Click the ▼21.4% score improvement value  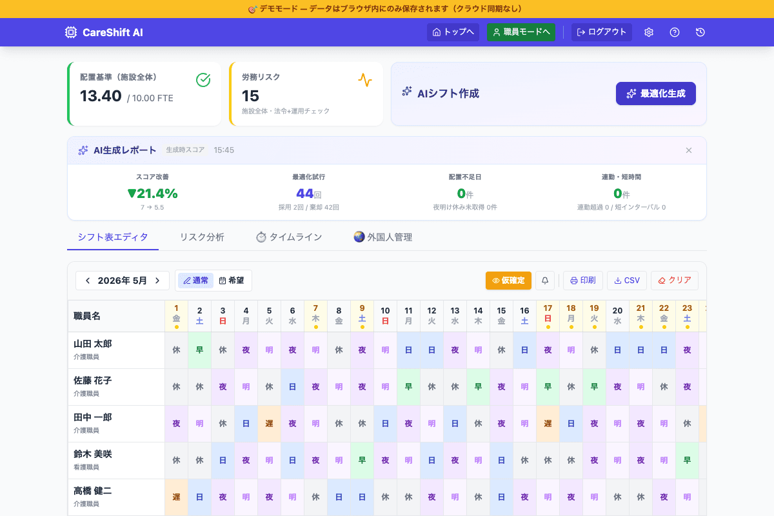click(x=153, y=193)
